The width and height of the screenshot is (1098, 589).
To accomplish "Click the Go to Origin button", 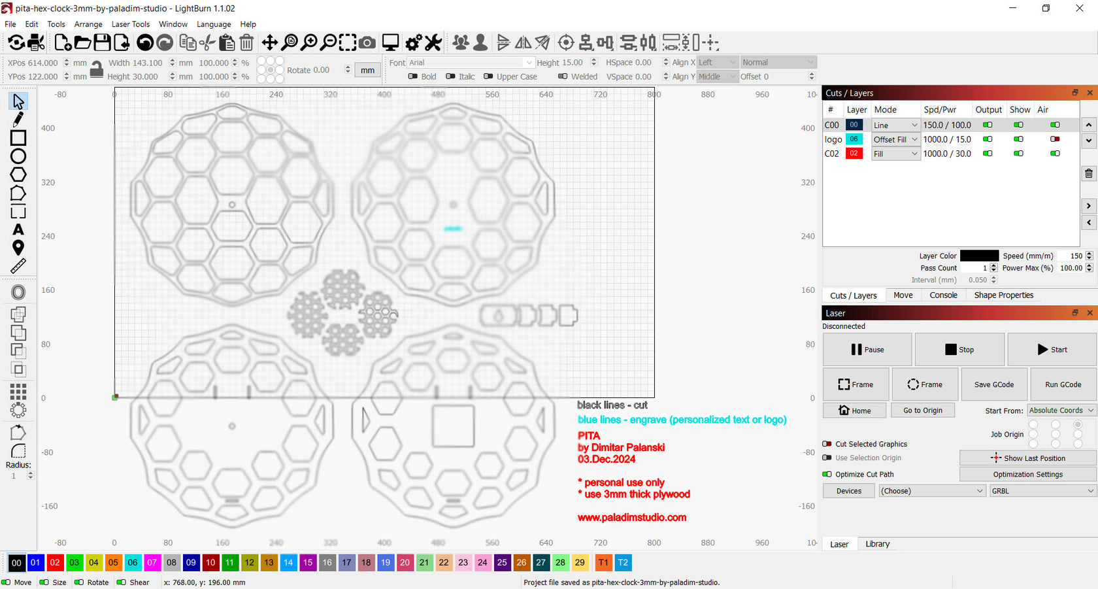I will (x=922, y=410).
